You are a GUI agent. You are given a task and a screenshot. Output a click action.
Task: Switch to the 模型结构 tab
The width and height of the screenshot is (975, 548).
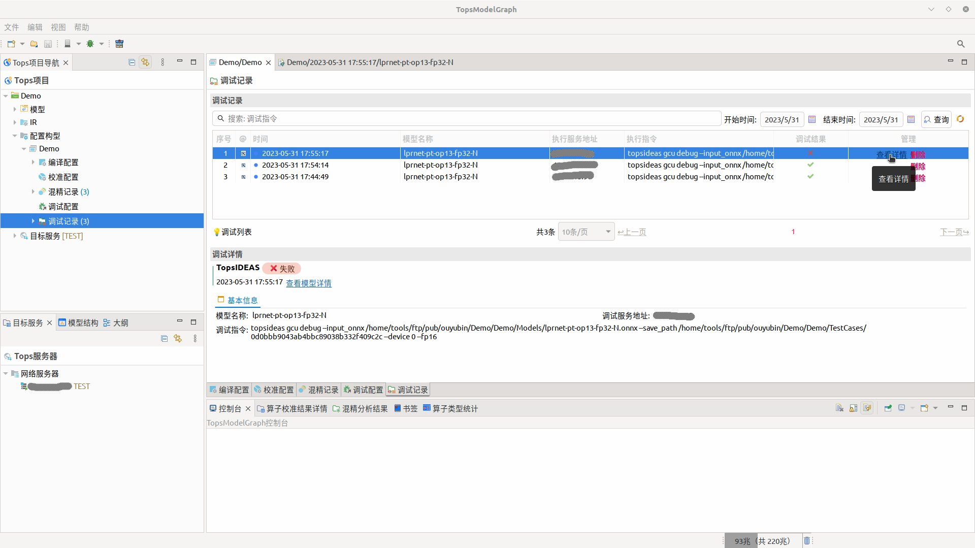tap(78, 323)
